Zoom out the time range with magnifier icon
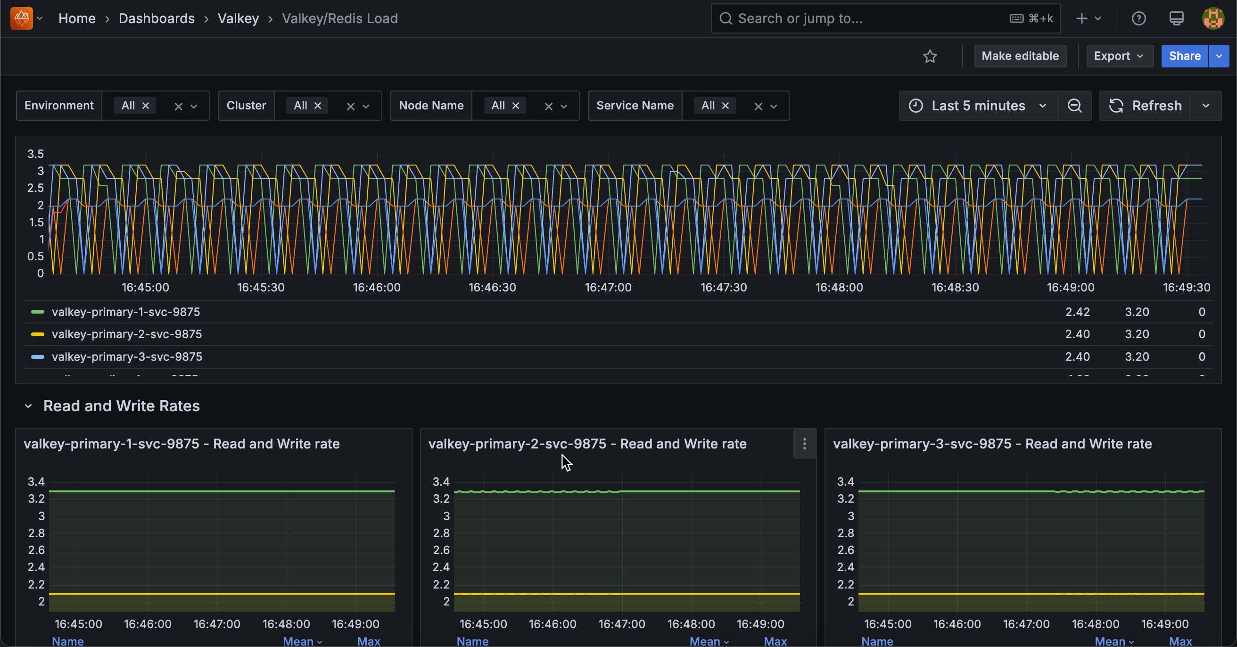 point(1075,106)
